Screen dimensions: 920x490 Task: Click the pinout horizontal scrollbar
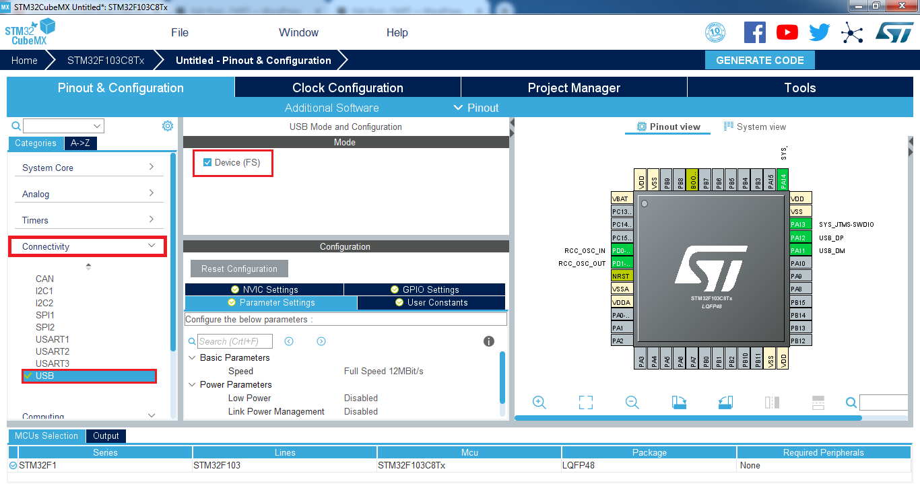[x=687, y=418]
